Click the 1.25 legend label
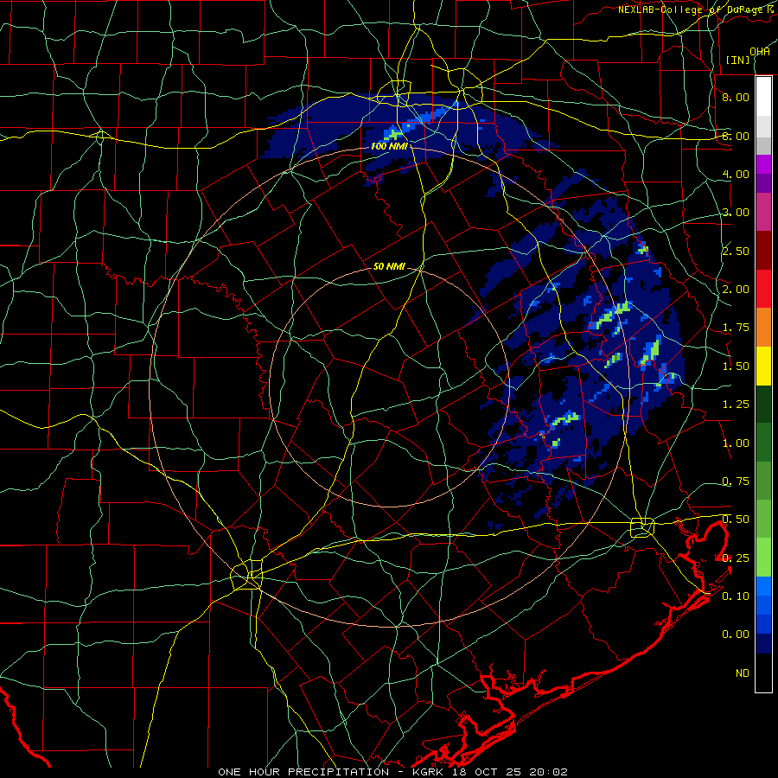 tap(736, 405)
